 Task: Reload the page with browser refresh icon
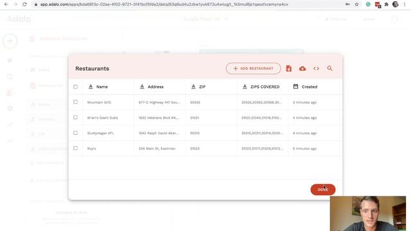[x=24, y=4]
